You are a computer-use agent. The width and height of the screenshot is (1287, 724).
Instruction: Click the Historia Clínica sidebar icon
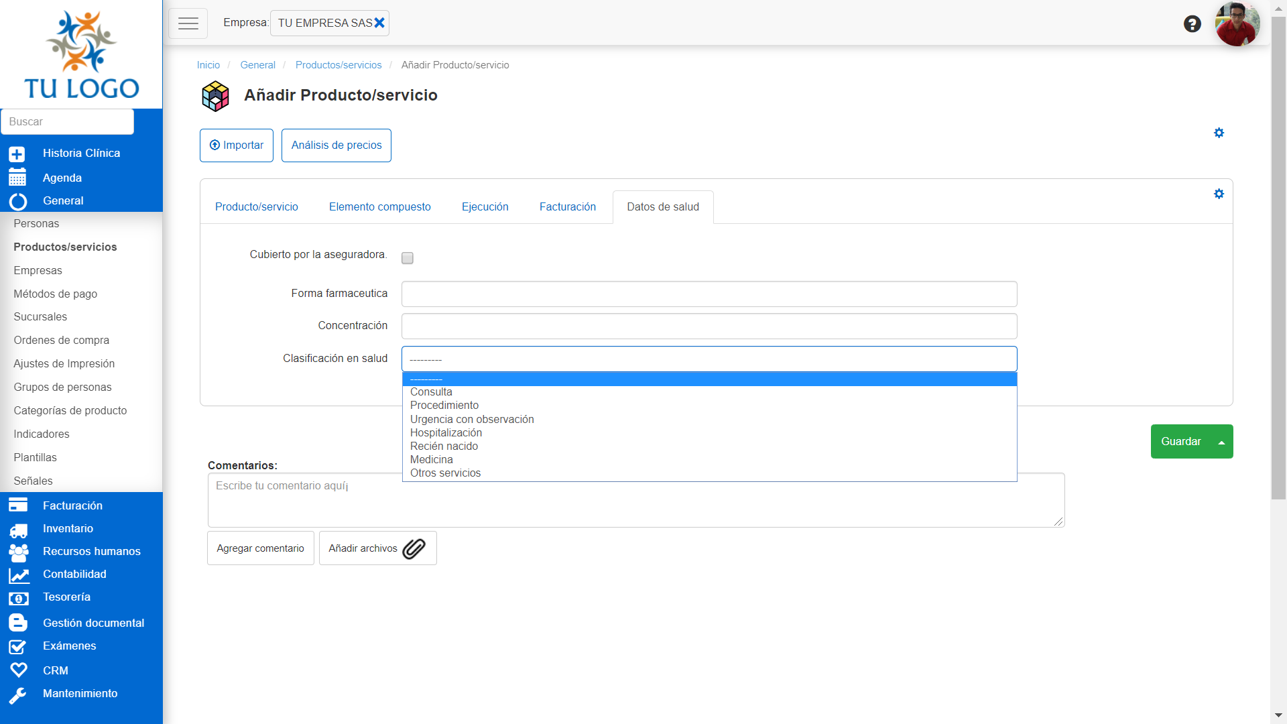pyautogui.click(x=17, y=154)
